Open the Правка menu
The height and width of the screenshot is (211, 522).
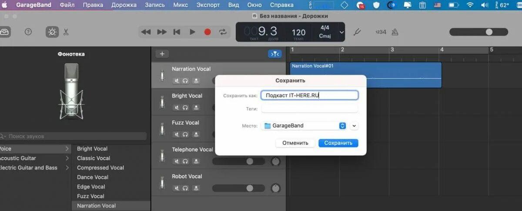[x=93, y=5]
